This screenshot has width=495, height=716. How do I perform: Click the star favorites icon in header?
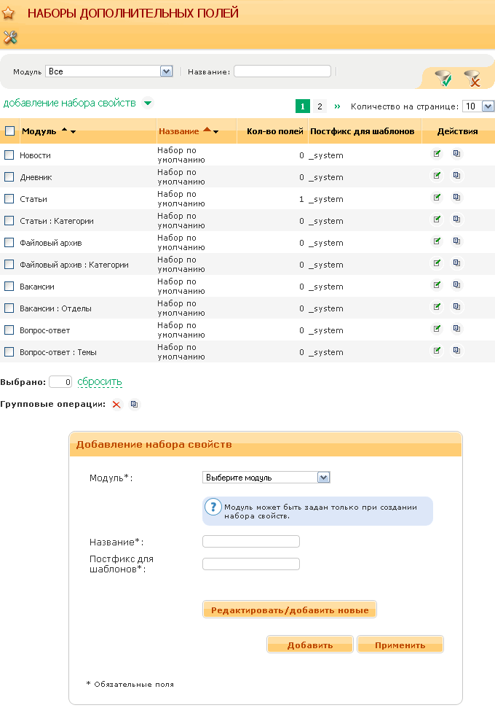(x=9, y=13)
